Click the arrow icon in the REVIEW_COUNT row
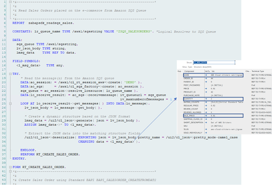The width and height of the screenshot is (272, 185). tap(206, 109)
